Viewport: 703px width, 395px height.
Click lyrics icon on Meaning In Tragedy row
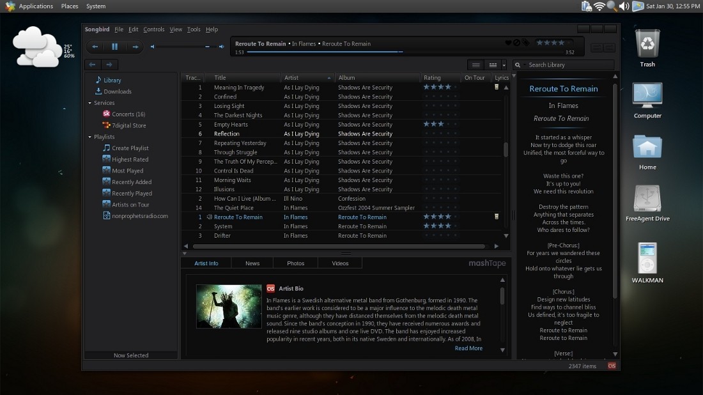point(497,87)
